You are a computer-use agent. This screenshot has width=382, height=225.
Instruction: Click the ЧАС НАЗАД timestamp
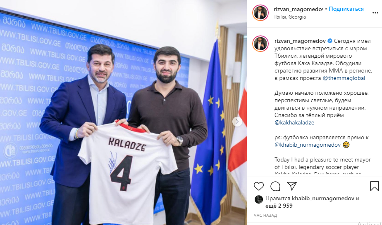(265, 215)
